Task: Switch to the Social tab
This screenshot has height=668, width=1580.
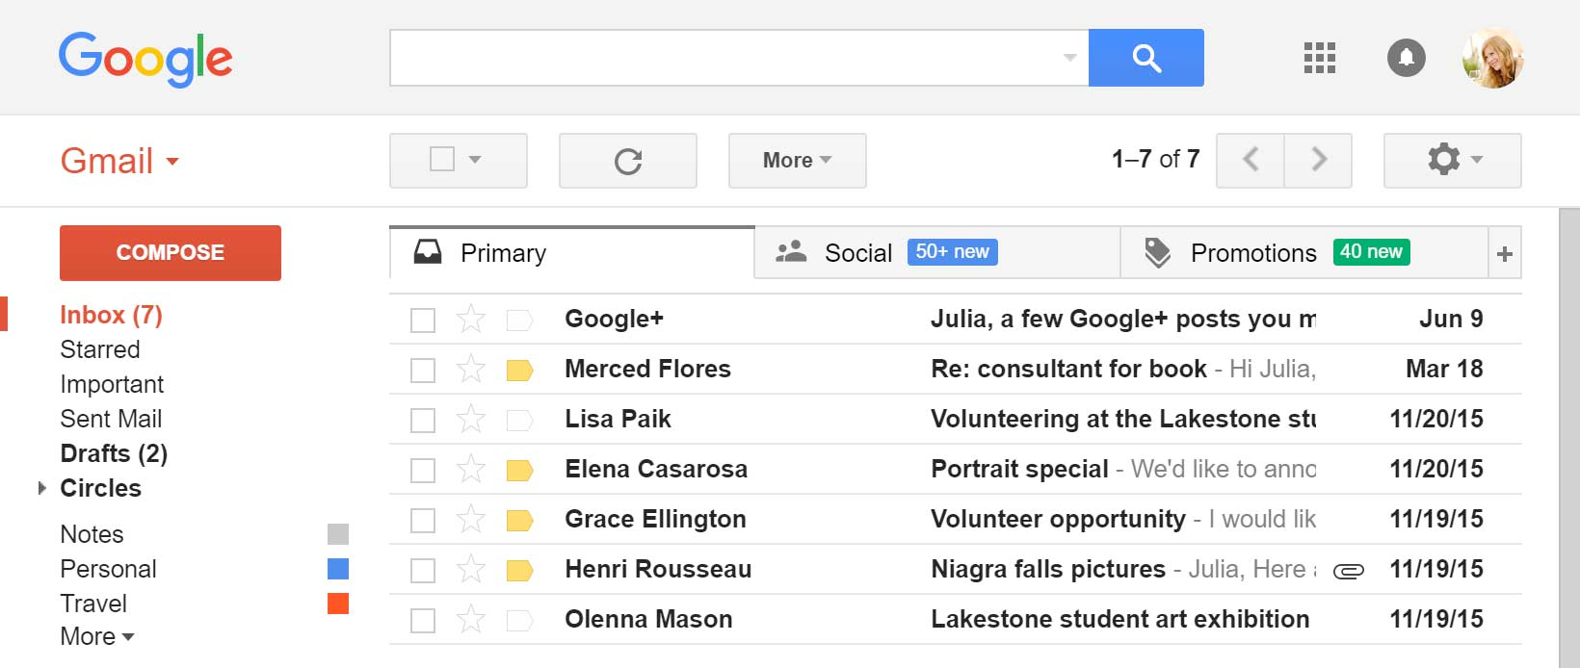Action: 857,253
